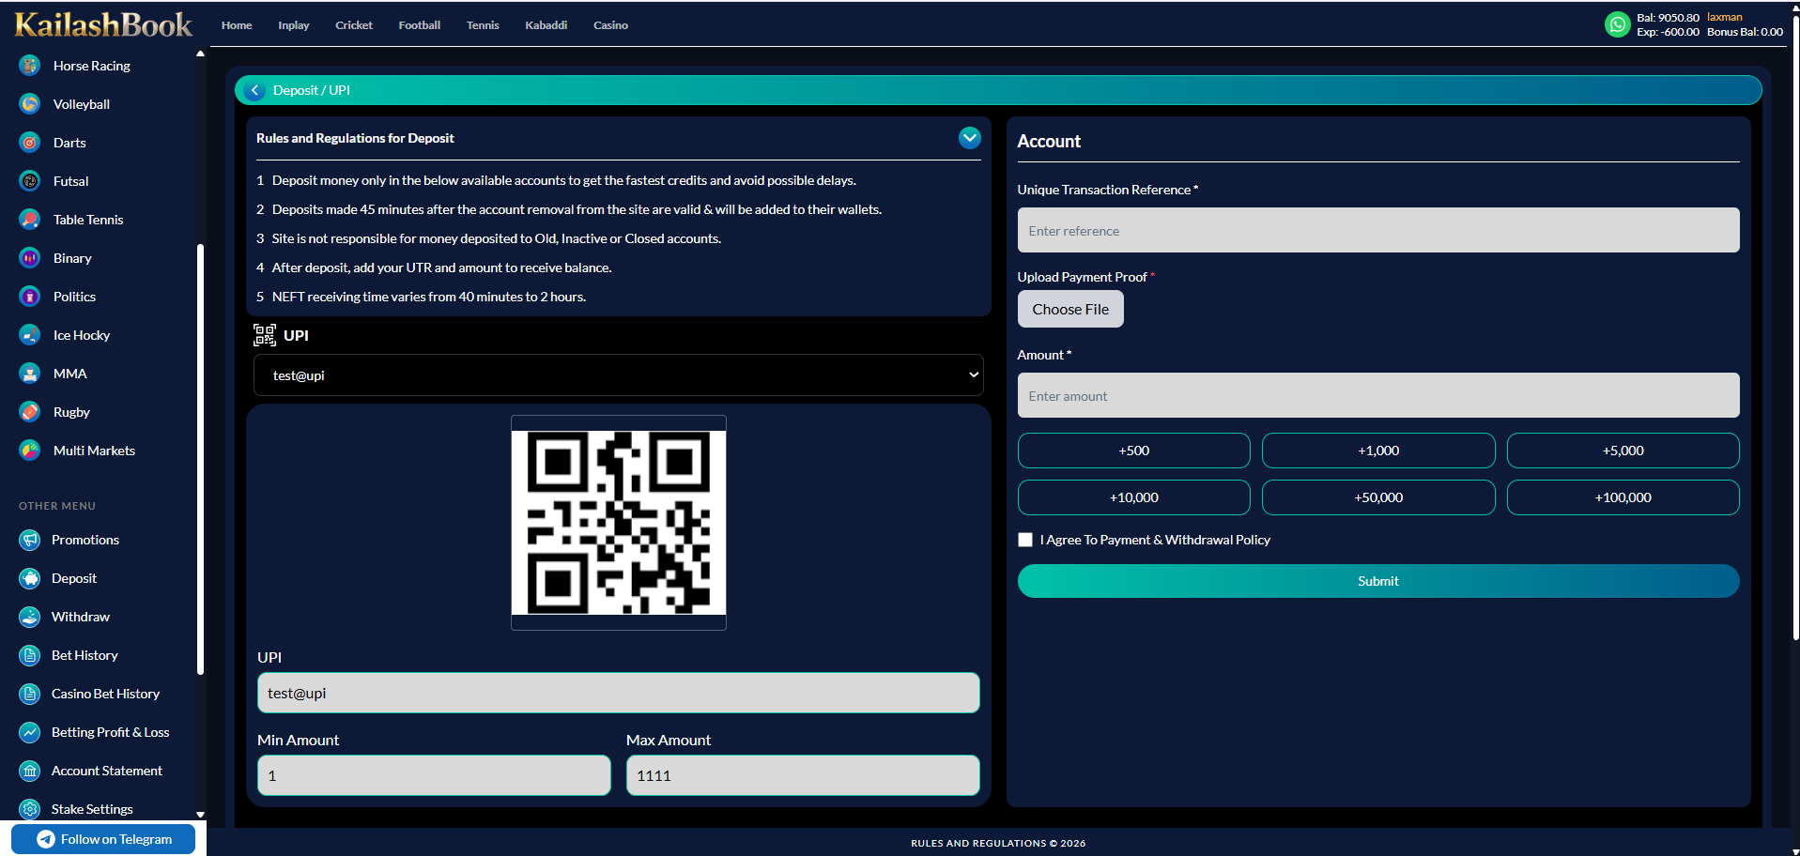Click the Bal: 9050.80 balance text
The width and height of the screenshot is (1800, 856).
point(1668,18)
